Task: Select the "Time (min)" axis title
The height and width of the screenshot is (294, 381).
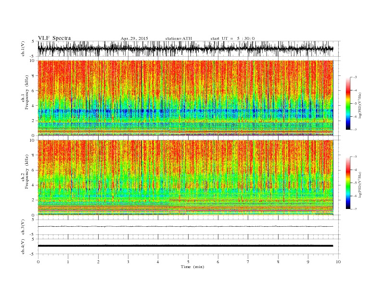Action: coord(192,267)
